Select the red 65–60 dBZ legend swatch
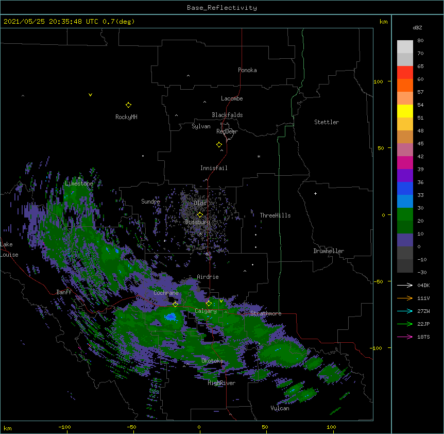 [405, 72]
